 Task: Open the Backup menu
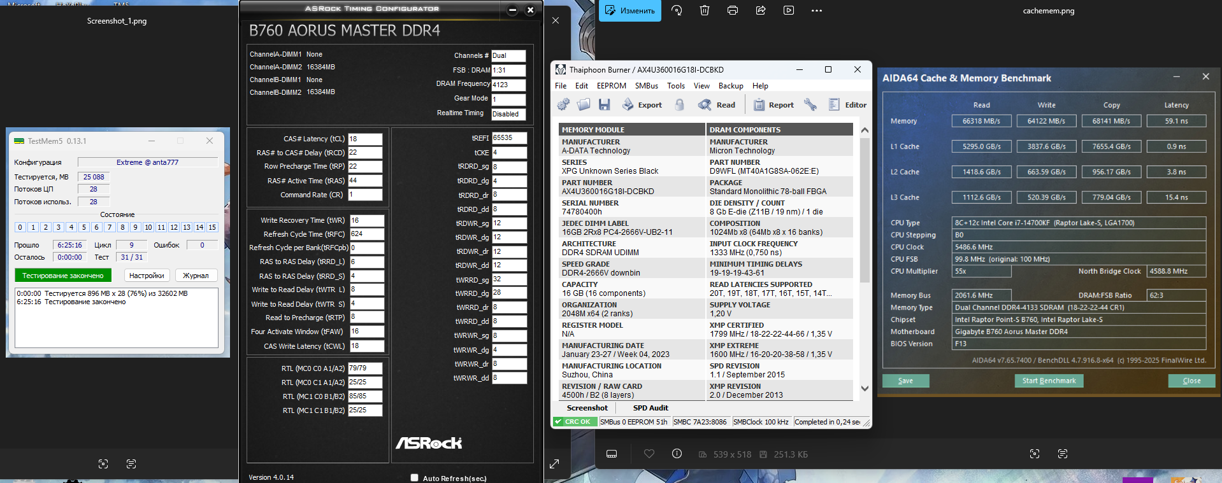pyautogui.click(x=731, y=86)
